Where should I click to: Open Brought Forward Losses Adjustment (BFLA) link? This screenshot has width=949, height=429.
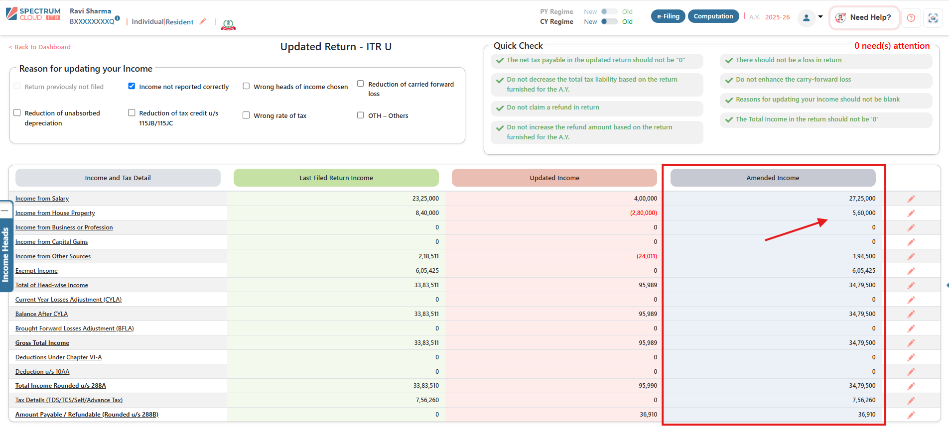[74, 328]
